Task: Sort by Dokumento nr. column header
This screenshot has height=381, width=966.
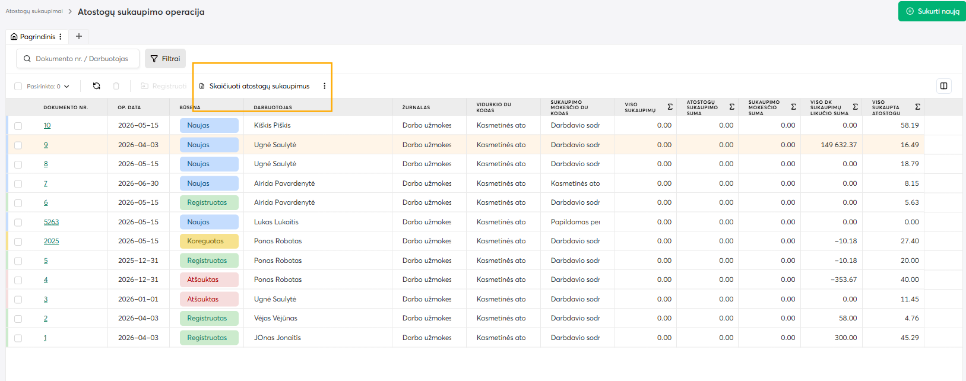Action: pos(65,107)
